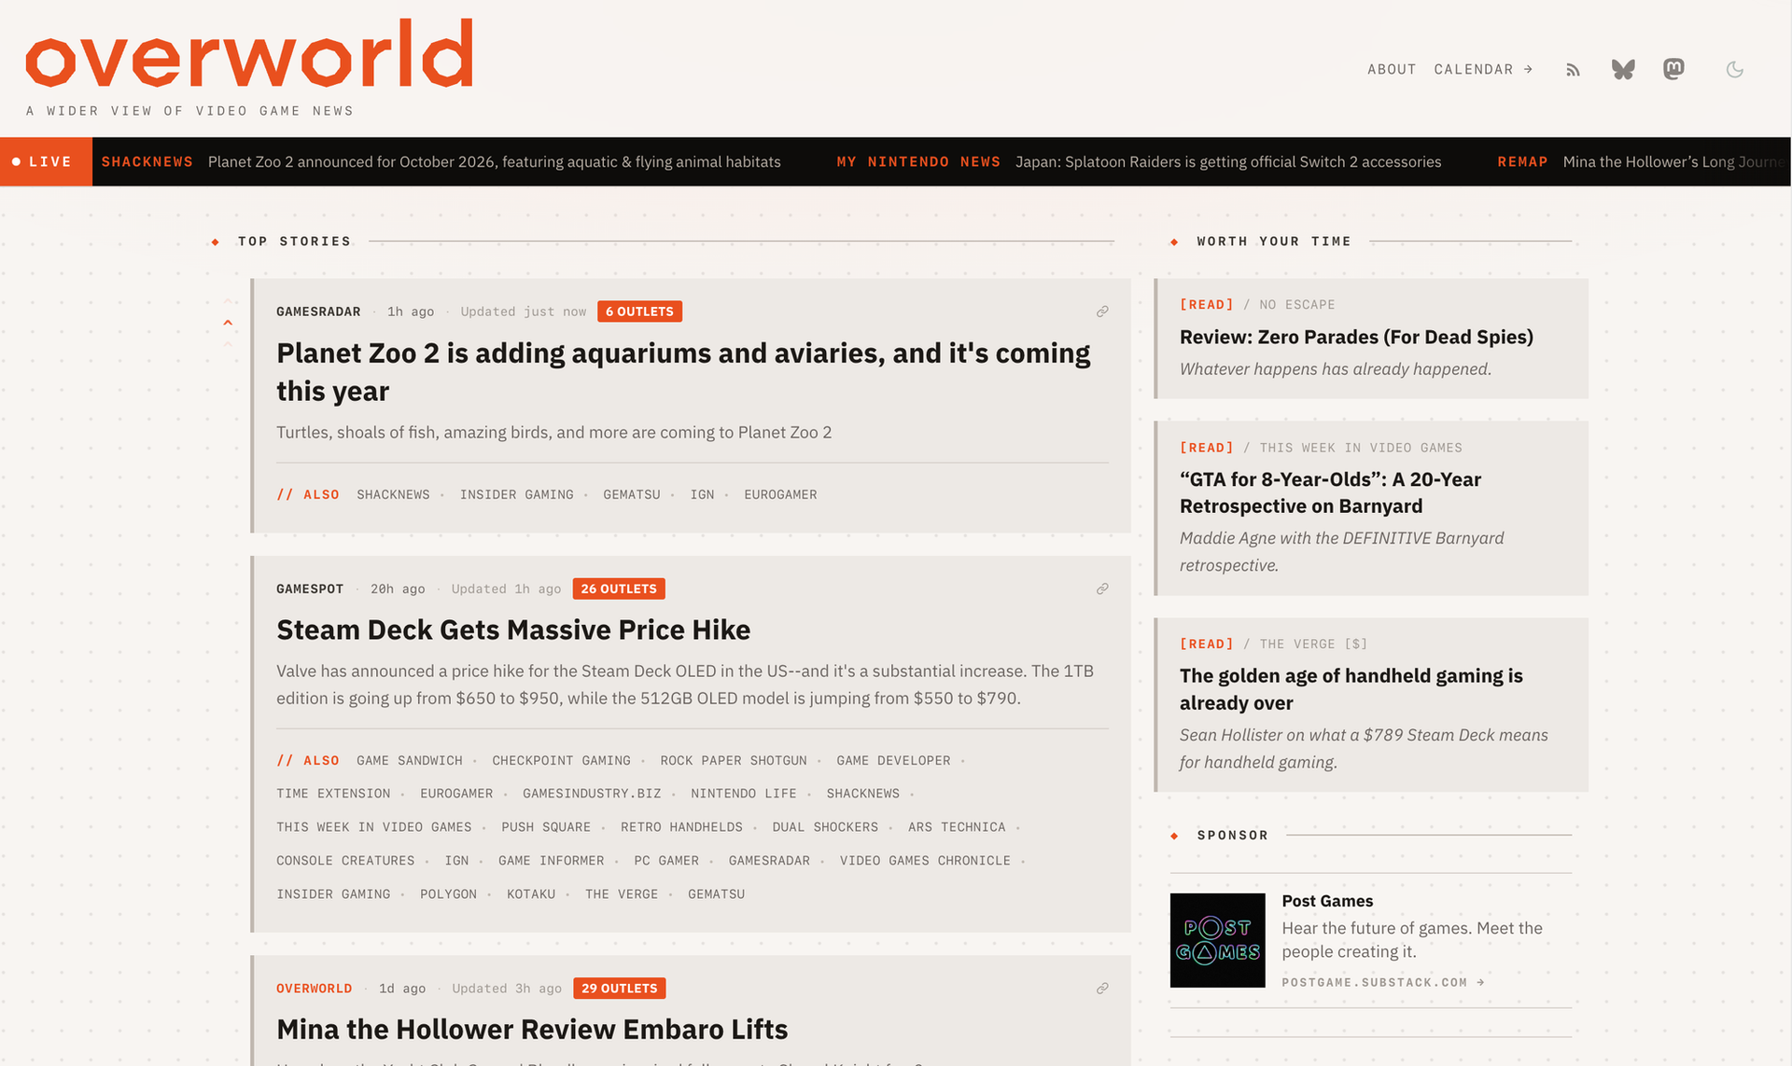Click the up chevron beside the Planet Zoo 2 story
This screenshot has height=1066, width=1792.
[x=228, y=323]
